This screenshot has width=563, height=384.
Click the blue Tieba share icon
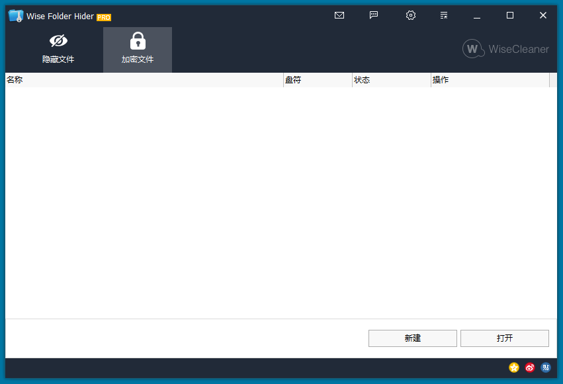[546, 367]
